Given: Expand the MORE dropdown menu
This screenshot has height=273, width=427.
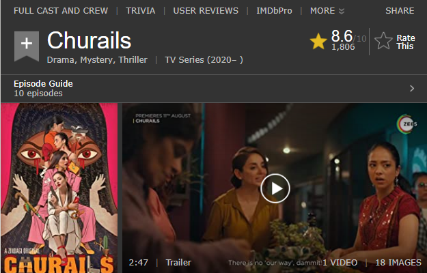Looking at the screenshot, I should (x=327, y=11).
